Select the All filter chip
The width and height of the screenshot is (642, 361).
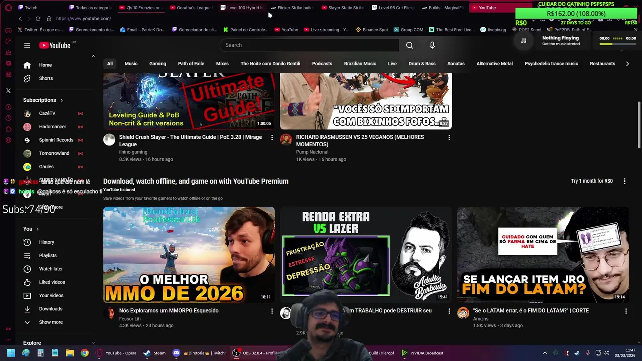coord(110,64)
